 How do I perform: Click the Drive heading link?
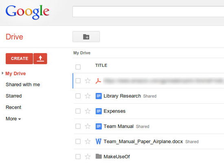pyautogui.click(x=14, y=37)
